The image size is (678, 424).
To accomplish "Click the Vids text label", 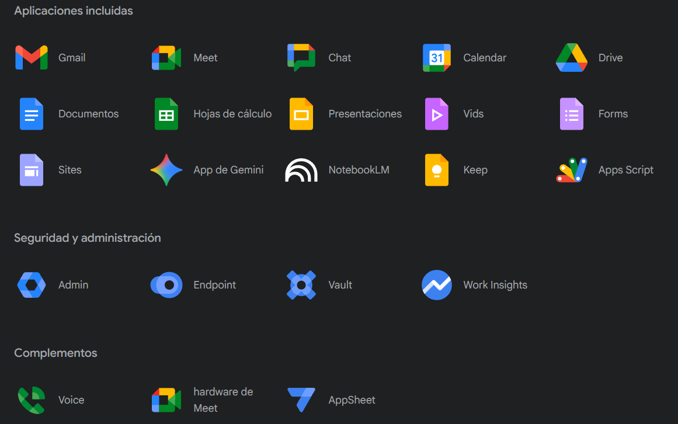I will pyautogui.click(x=474, y=114).
